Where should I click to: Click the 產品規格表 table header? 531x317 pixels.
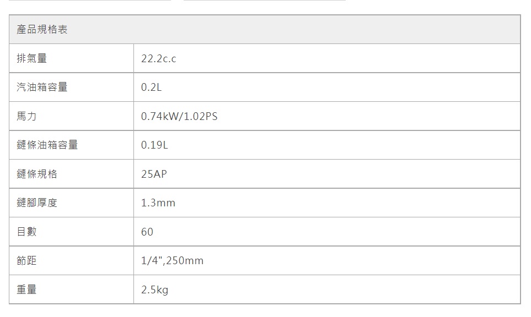(42, 30)
